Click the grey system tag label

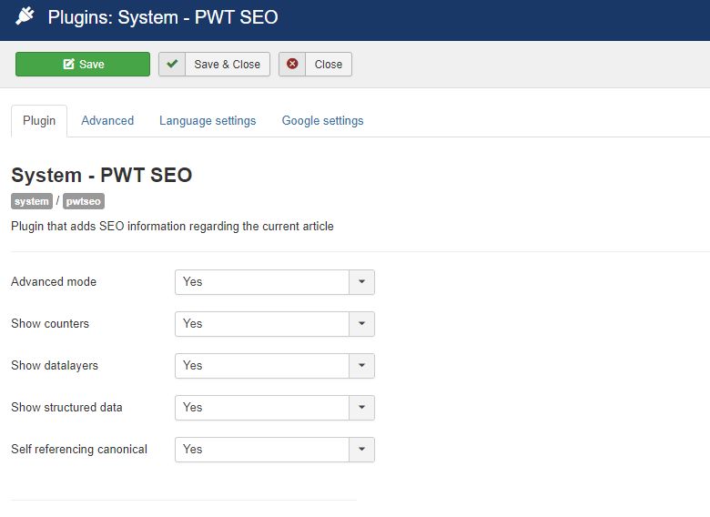coord(32,201)
